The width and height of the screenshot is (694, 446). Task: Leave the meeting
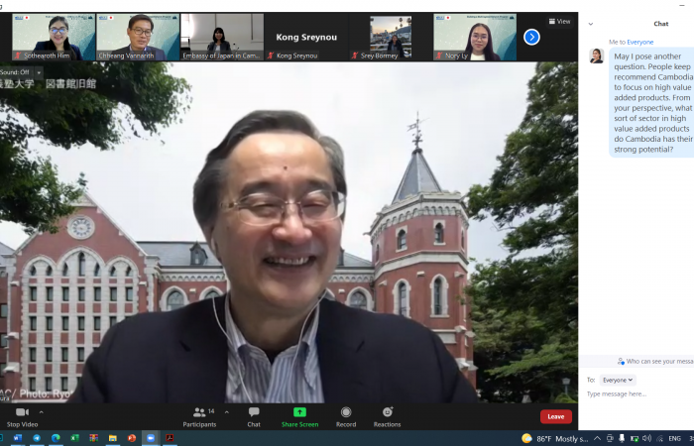[x=555, y=416]
